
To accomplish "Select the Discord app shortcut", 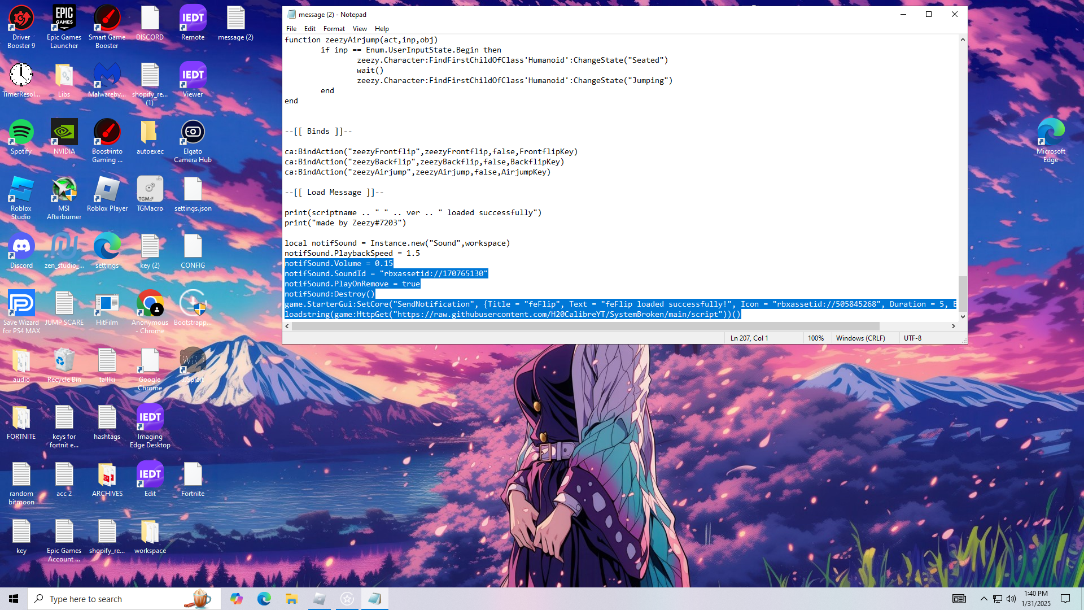I will click(21, 251).
